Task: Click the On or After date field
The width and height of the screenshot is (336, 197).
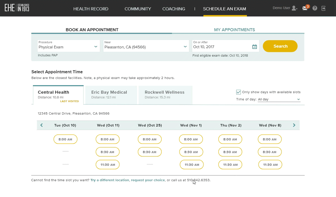Action: click(225, 46)
